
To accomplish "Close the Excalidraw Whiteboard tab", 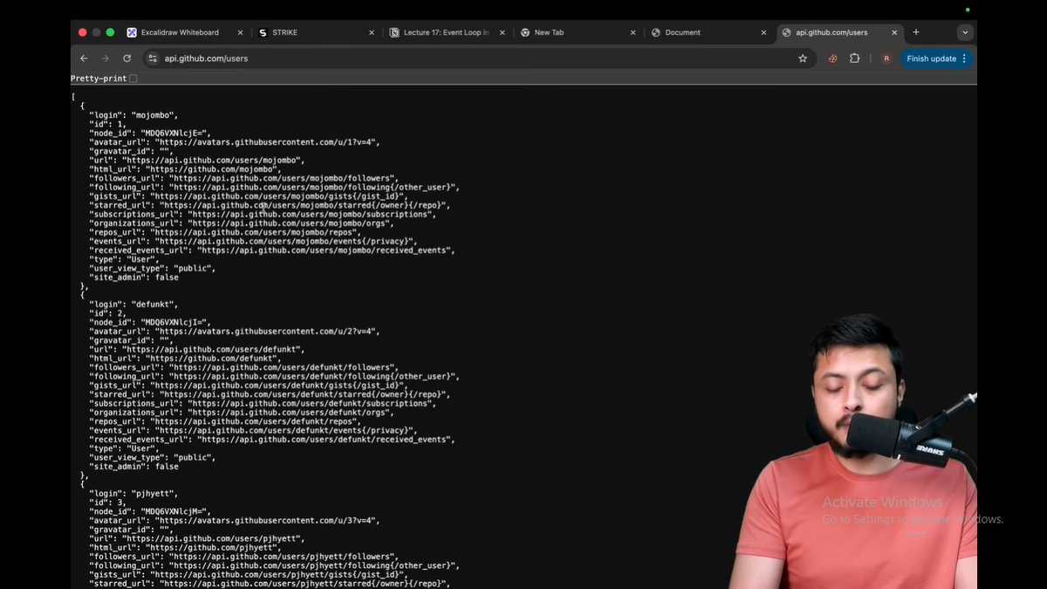I will [x=240, y=32].
